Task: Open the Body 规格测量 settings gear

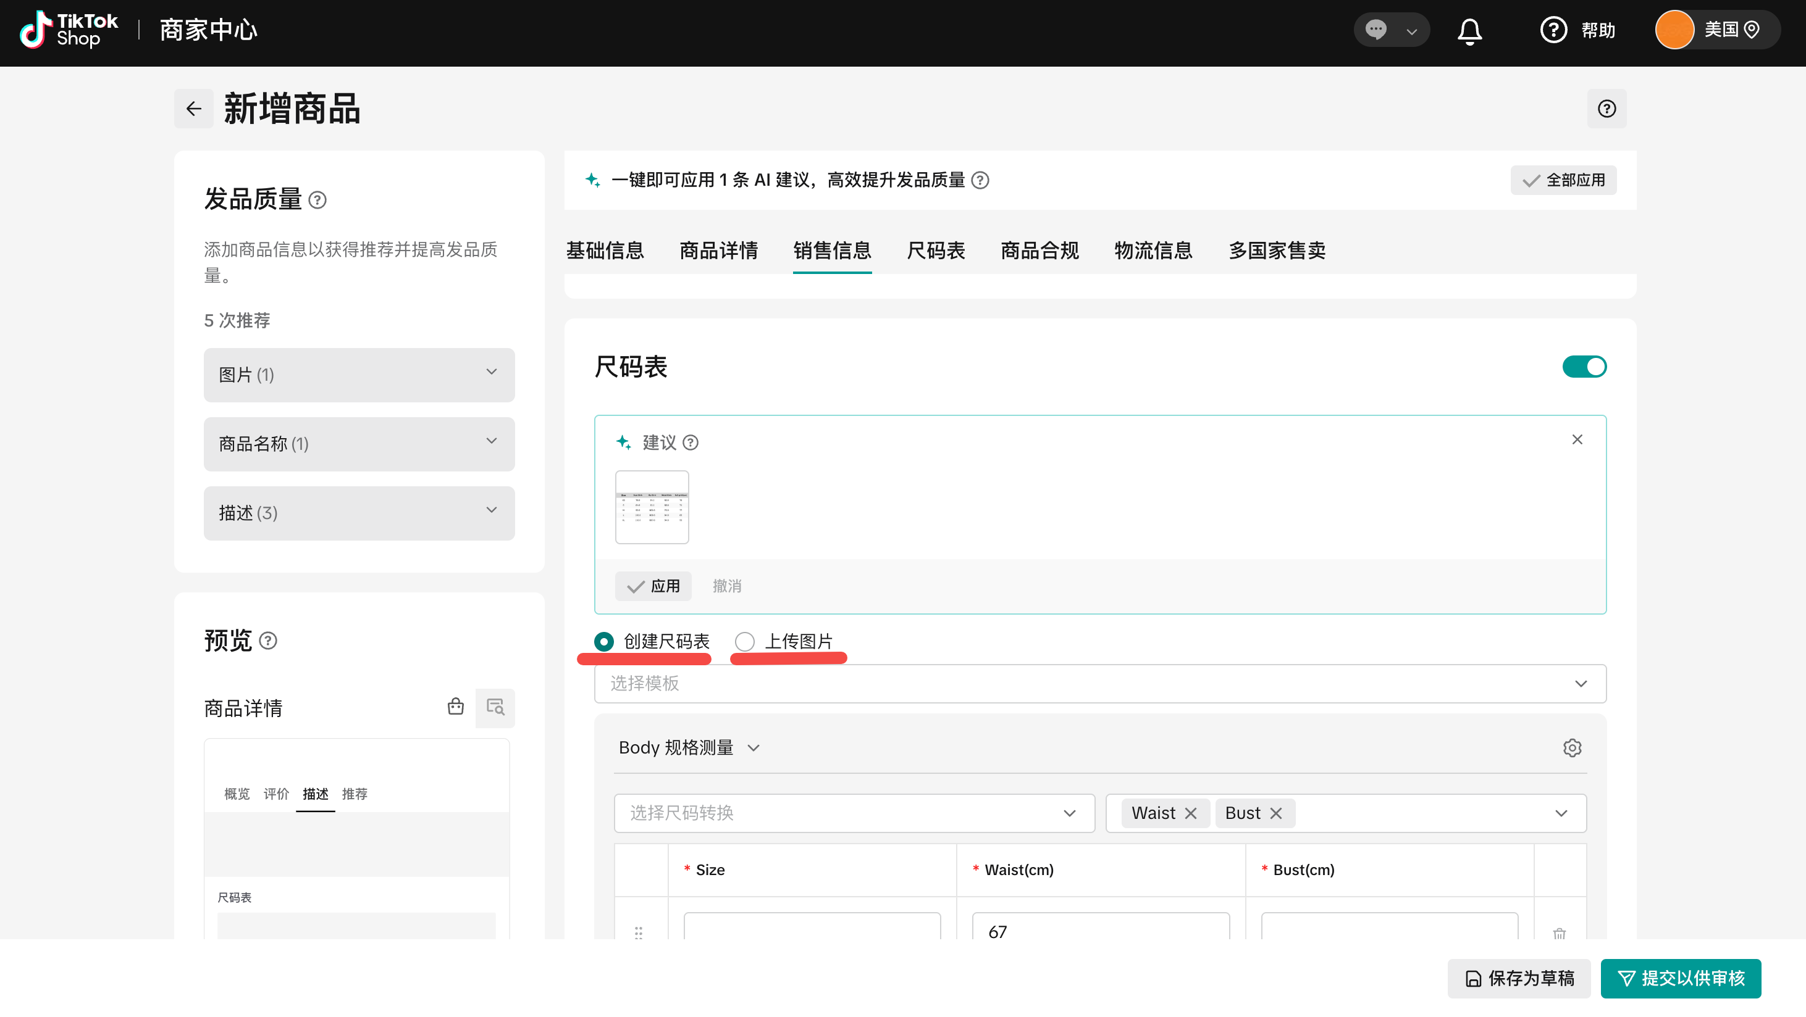Action: tap(1572, 747)
